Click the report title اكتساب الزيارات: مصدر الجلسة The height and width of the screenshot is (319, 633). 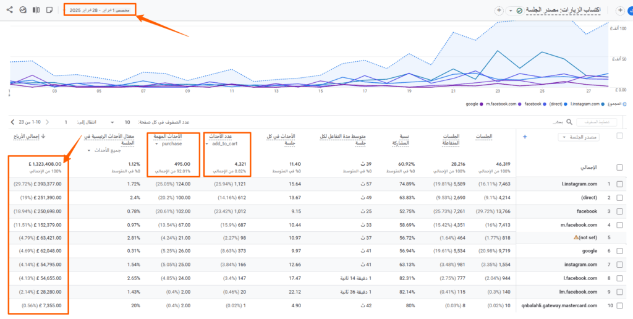click(x=564, y=10)
